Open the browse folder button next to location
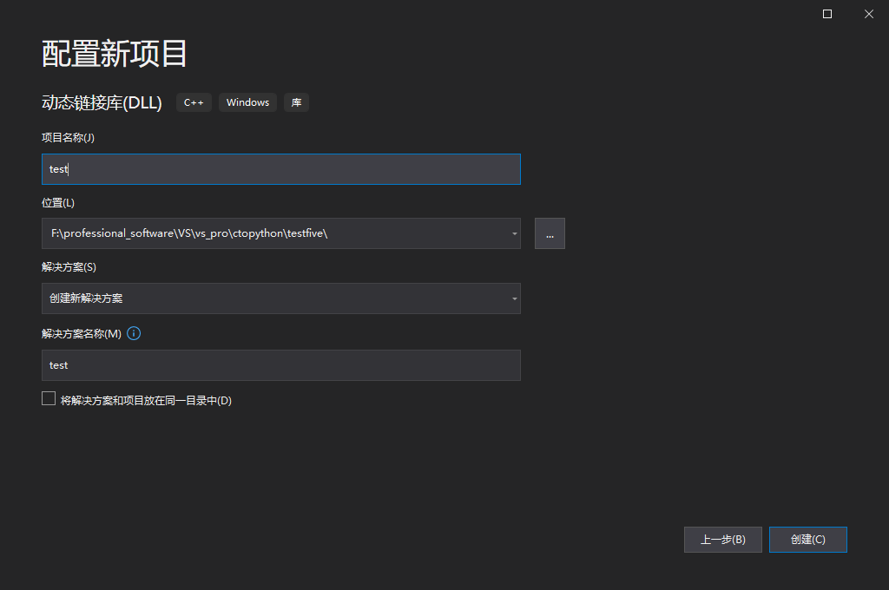 tap(550, 233)
